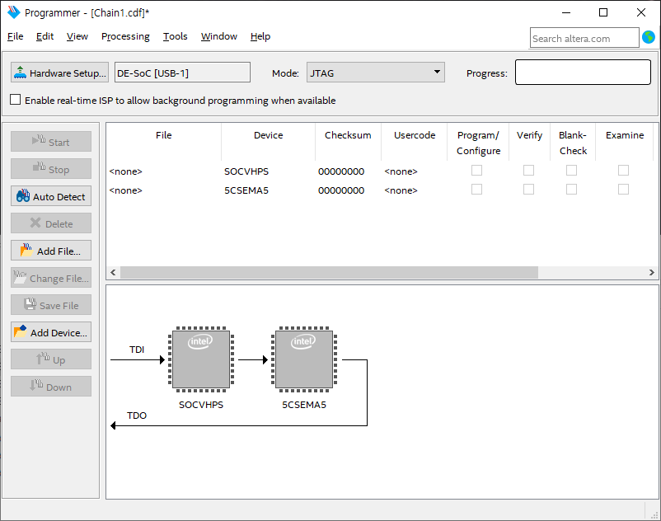
Task: Check Program/Configure for 5CSEMA5 row
Action: pyautogui.click(x=476, y=190)
